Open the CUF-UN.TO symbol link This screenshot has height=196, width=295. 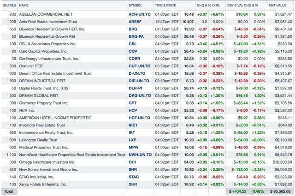pos(139,66)
